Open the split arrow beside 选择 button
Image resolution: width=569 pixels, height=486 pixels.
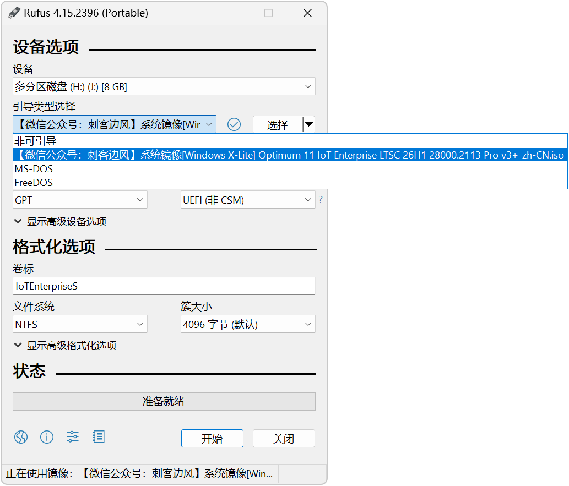tap(309, 125)
